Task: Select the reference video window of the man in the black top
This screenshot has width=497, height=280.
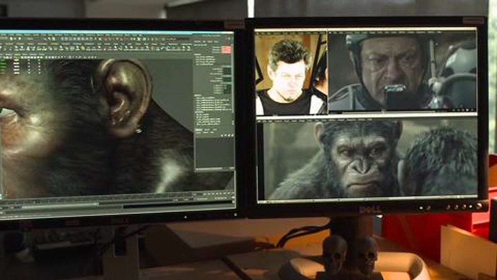Action: click(291, 73)
